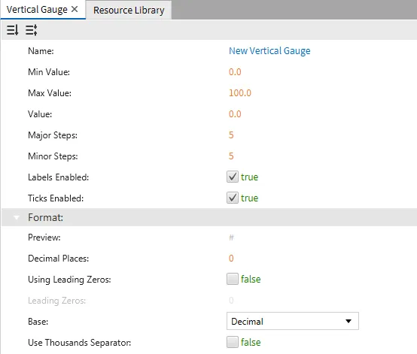The image size is (417, 354).
Task: Uncheck the Labels Enabled checkbox
Action: (233, 177)
